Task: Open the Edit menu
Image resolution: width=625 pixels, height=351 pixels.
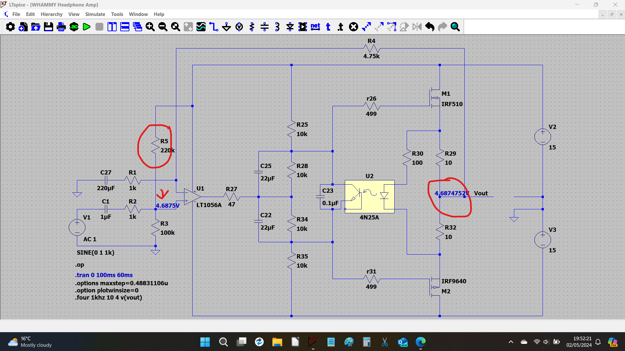Action: [30, 14]
